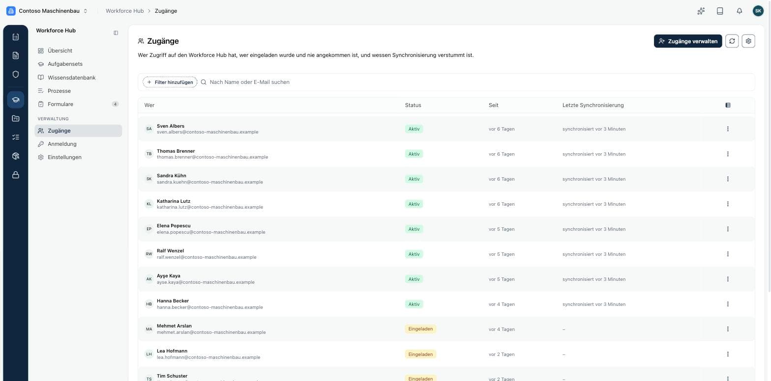This screenshot has height=381, width=771.
Task: Click the Aktiv badge for Ayşe Kaya
Action: pos(414,279)
